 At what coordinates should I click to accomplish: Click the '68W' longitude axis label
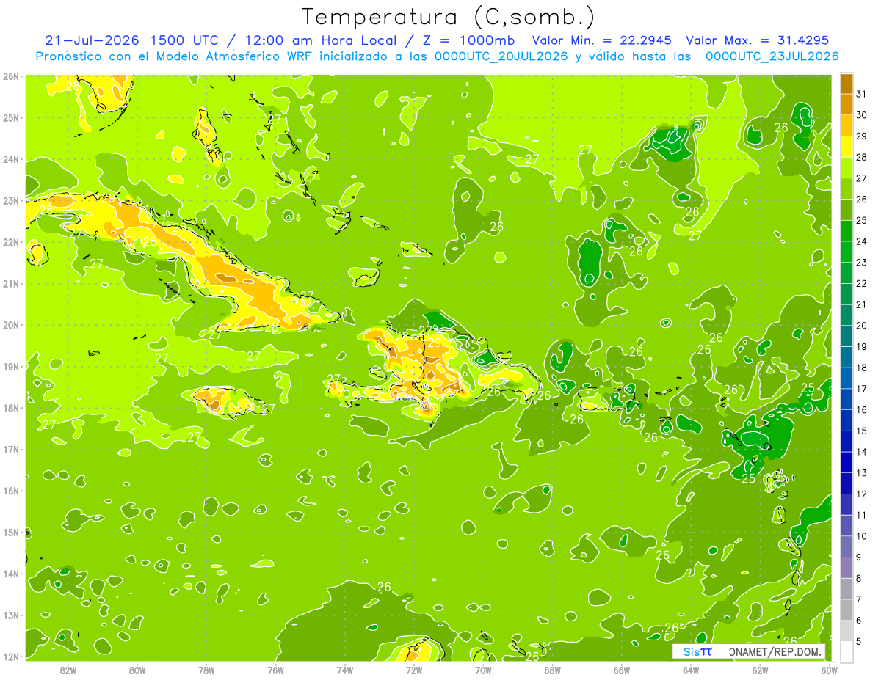click(553, 670)
